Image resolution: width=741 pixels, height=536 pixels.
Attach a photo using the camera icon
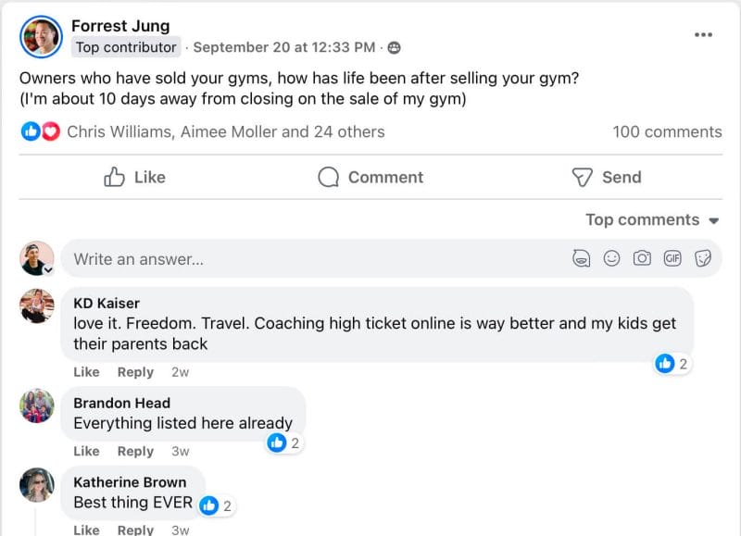coord(642,258)
